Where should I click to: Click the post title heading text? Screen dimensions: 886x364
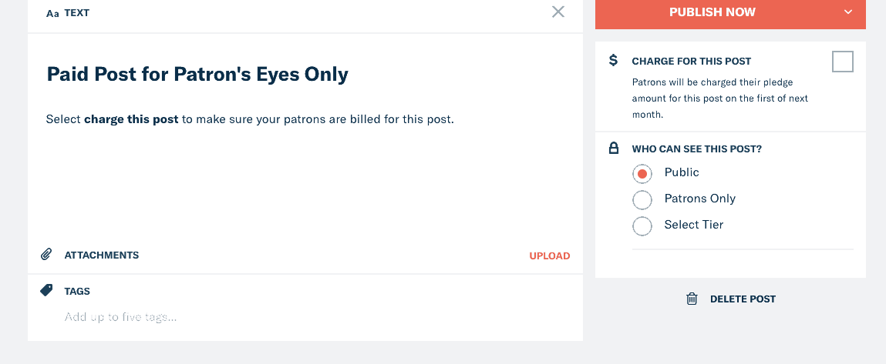pyautogui.click(x=197, y=74)
